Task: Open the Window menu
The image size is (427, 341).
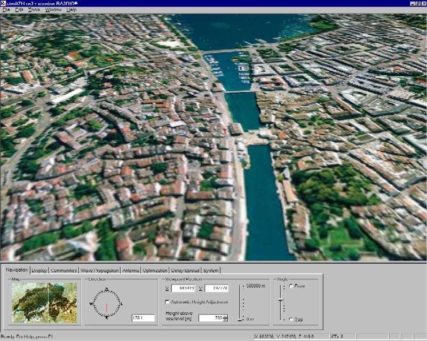Action: pos(53,10)
